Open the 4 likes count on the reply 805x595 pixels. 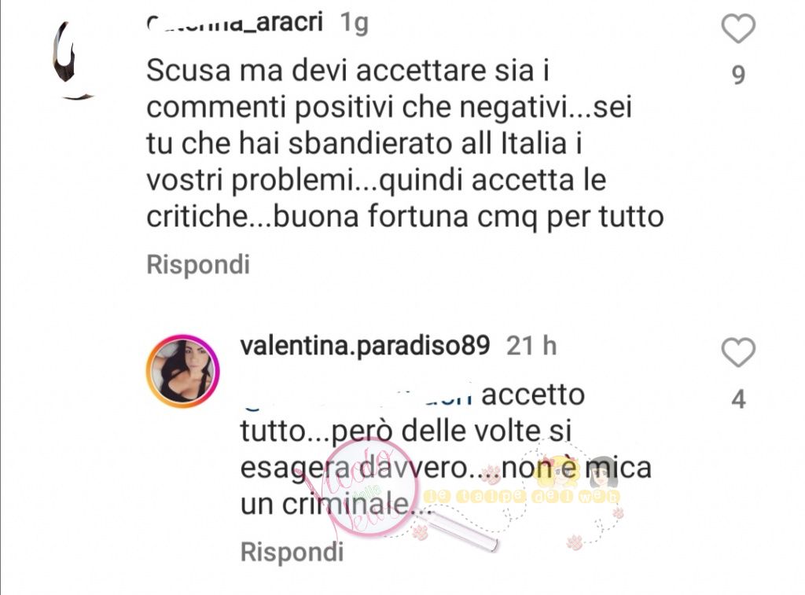(738, 399)
